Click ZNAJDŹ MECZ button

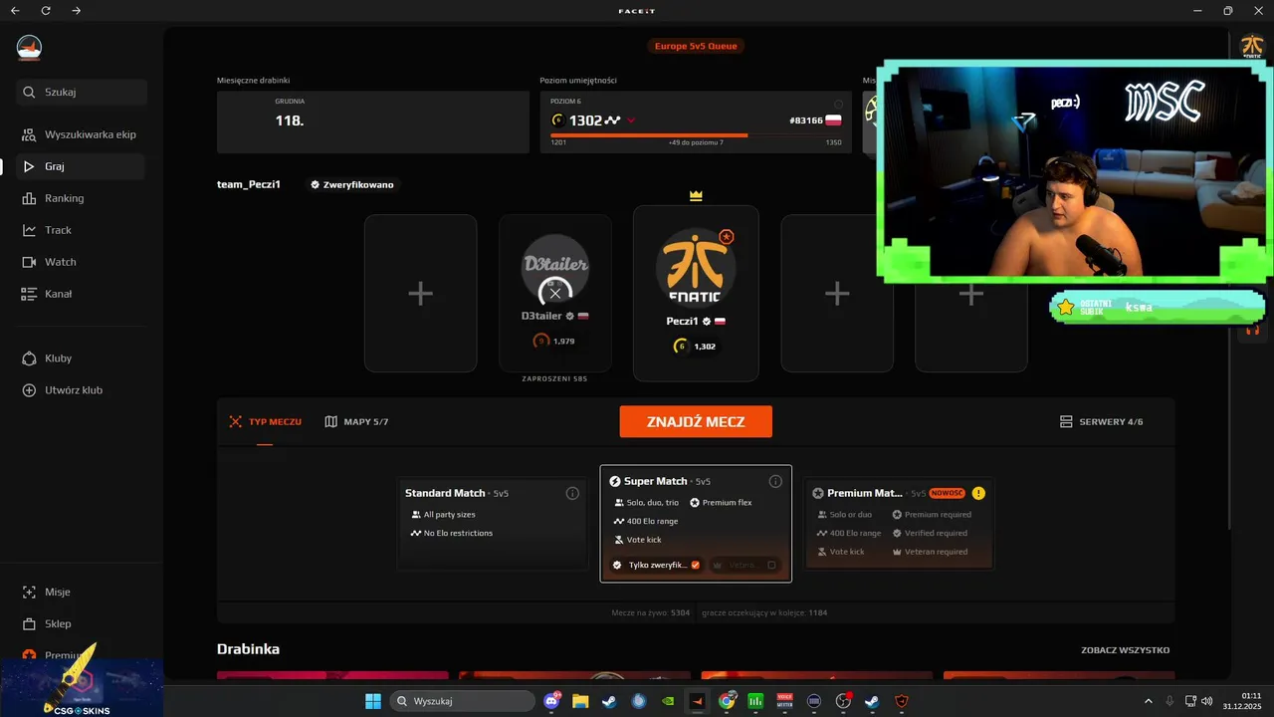coord(696,421)
